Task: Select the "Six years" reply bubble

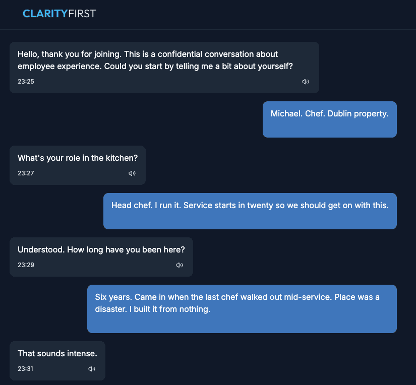Action: (242, 309)
